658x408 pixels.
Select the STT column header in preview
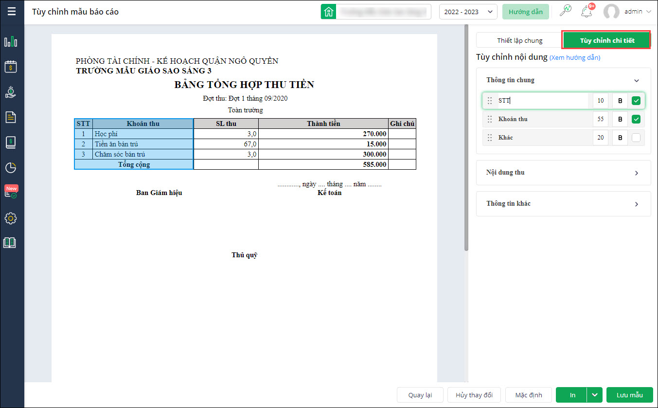pyautogui.click(x=84, y=124)
